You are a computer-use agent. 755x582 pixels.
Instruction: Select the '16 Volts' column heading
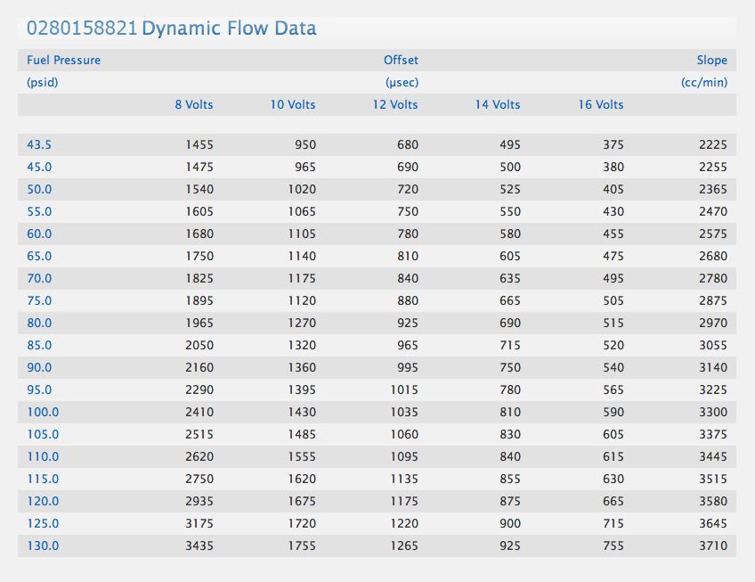point(600,104)
